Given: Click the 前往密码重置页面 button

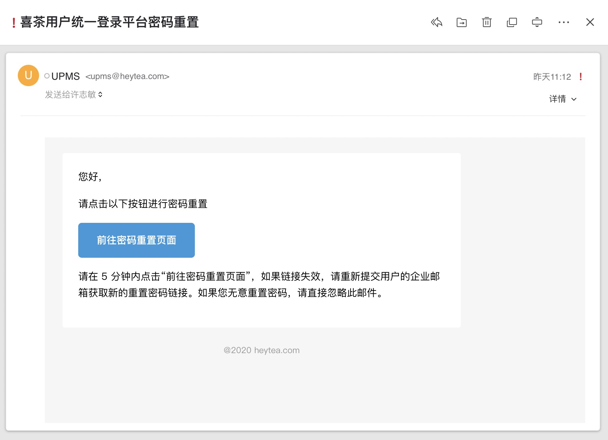Looking at the screenshot, I should (137, 240).
